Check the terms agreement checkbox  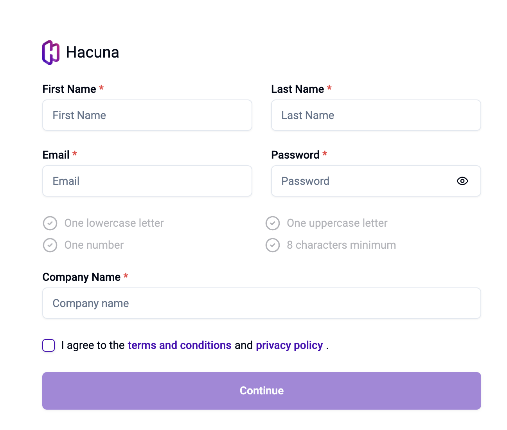pos(49,345)
